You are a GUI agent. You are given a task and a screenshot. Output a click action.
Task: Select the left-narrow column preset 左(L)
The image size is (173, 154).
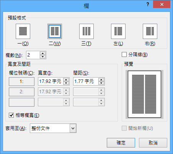coord(118,31)
